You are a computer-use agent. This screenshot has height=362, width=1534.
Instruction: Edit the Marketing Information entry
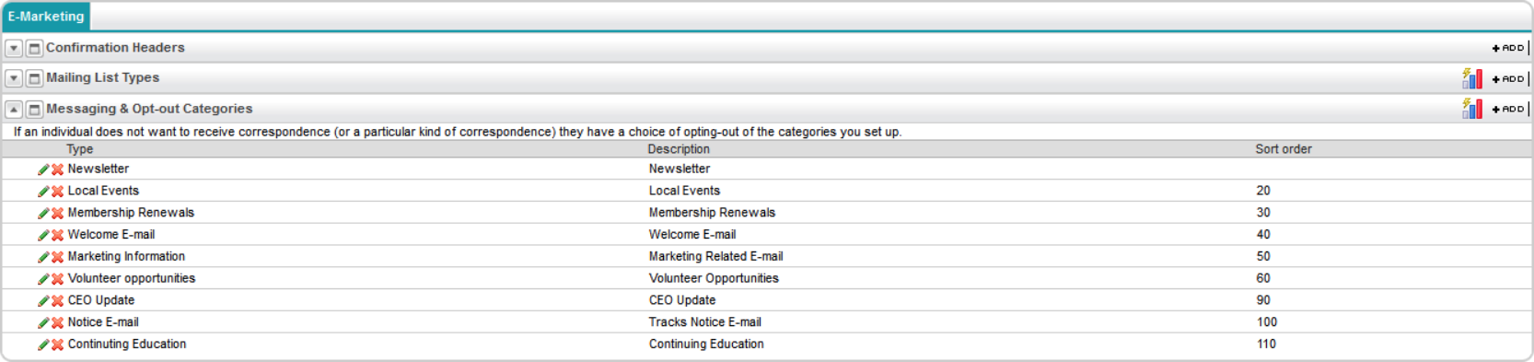pos(43,257)
